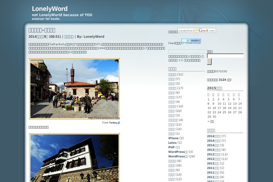
Task: Open the WordPress category with 3 posts
Action: click(178, 152)
